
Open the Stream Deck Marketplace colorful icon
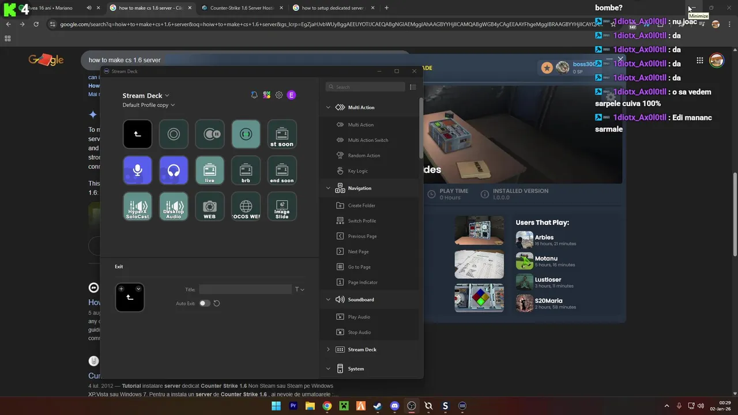[266, 95]
